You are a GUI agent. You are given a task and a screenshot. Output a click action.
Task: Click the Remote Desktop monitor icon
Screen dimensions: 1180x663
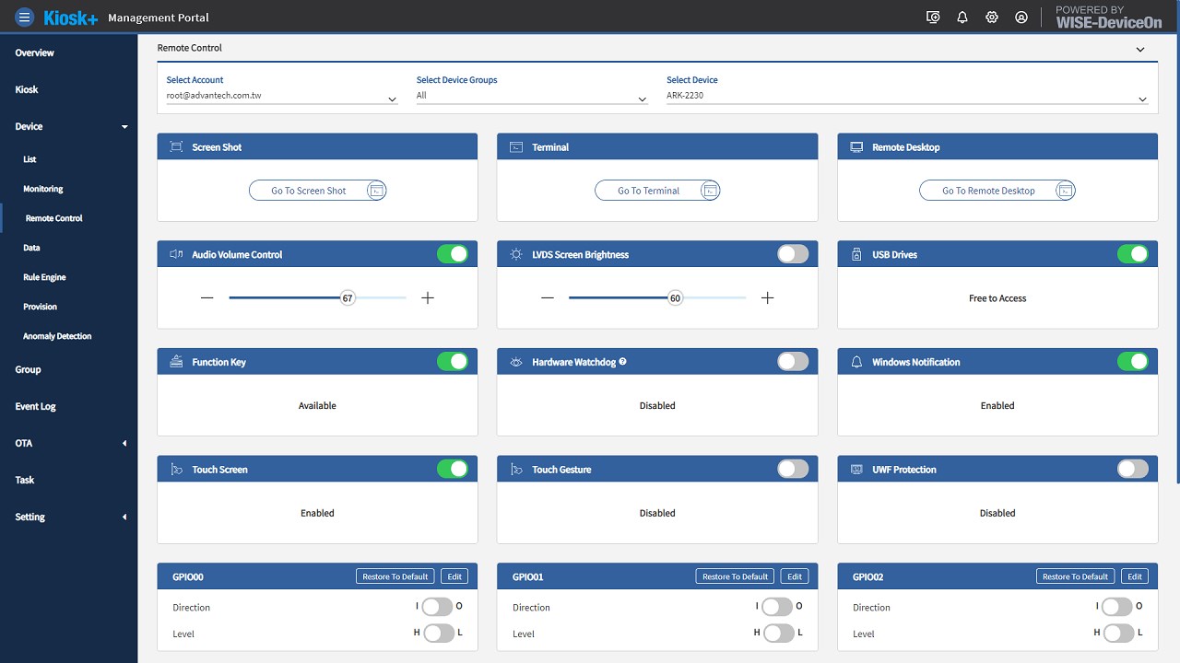coord(856,147)
